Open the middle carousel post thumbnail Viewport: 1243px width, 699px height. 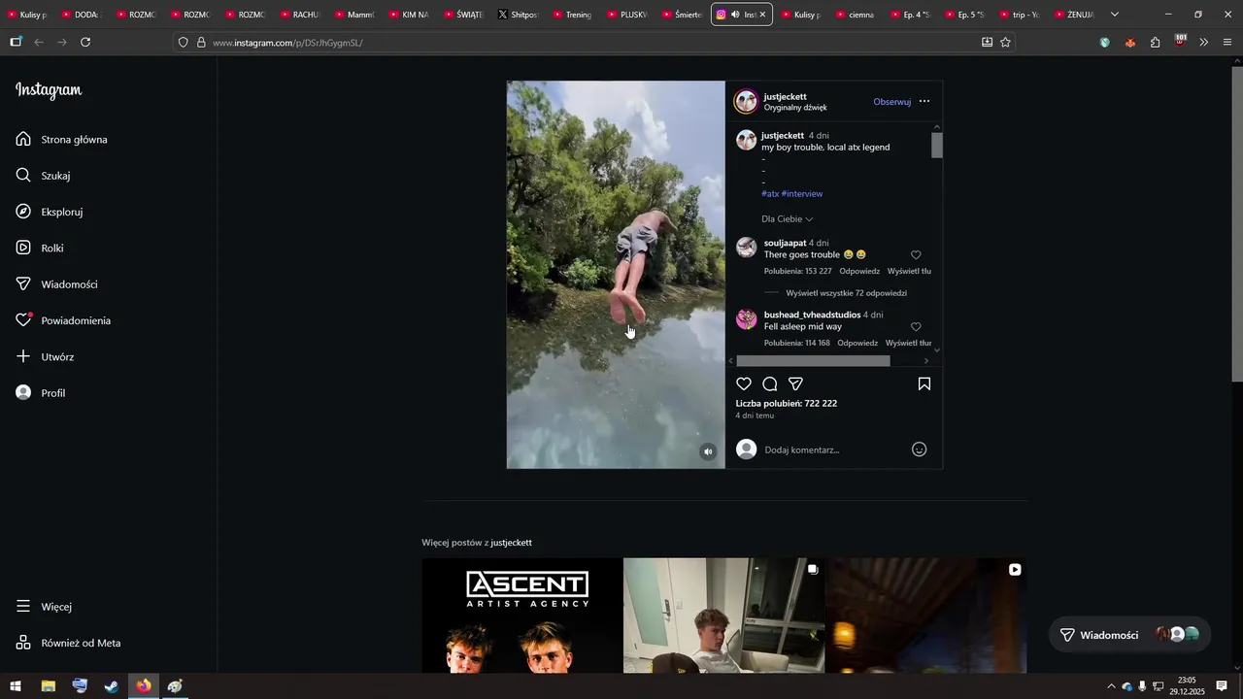pyautogui.click(x=723, y=616)
